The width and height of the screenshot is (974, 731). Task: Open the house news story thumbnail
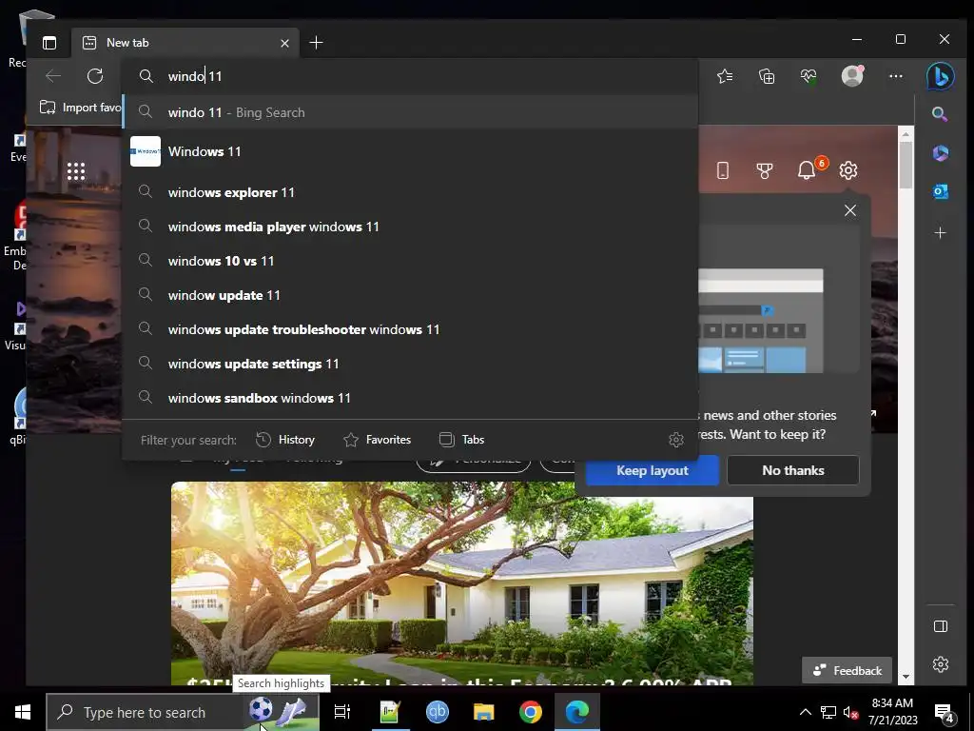(462, 583)
